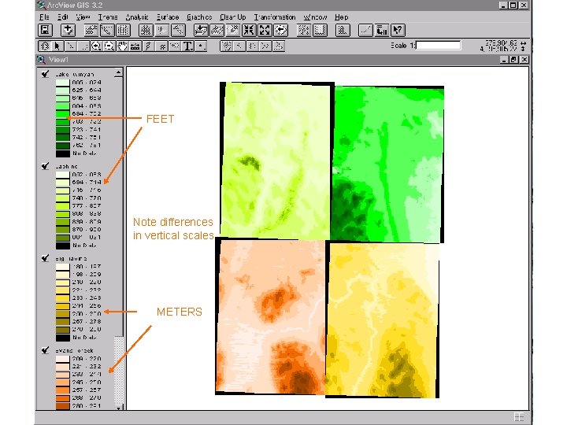Minimize the View1 window
The width and height of the screenshot is (567, 425).
pos(505,60)
